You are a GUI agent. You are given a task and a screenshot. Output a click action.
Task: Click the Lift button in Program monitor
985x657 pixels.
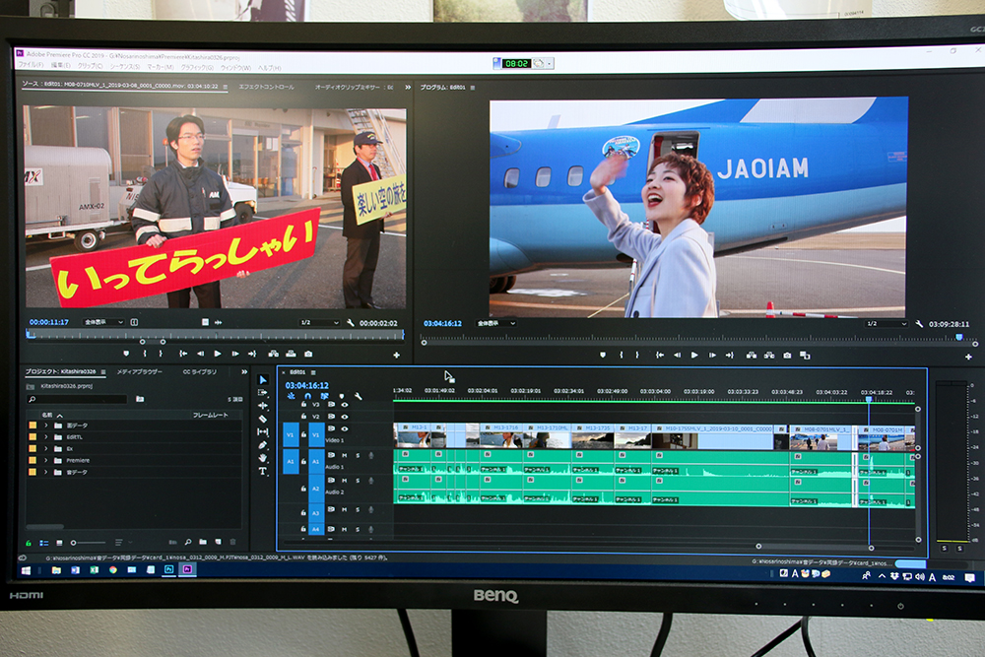click(752, 356)
